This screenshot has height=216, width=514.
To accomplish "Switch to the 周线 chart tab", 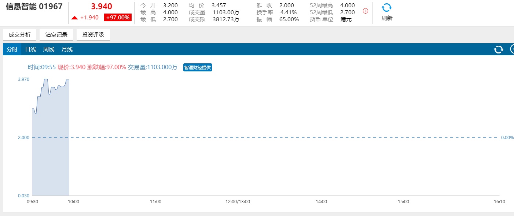I will [x=49, y=49].
